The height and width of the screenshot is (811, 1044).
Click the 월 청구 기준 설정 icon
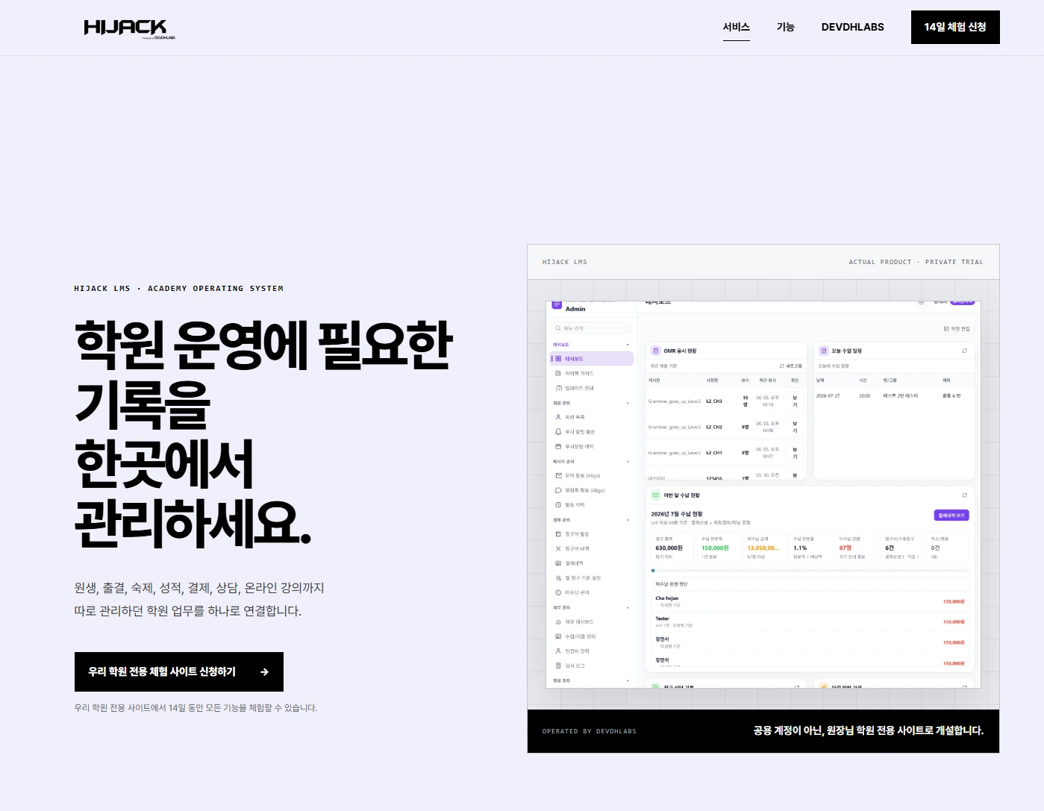pos(558,578)
